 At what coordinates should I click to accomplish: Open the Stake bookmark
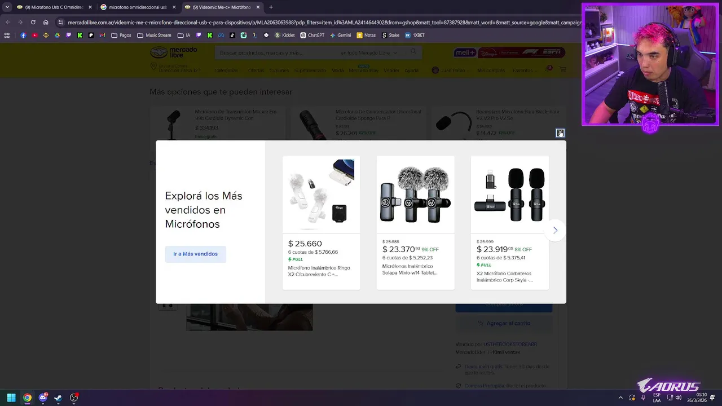click(x=390, y=35)
